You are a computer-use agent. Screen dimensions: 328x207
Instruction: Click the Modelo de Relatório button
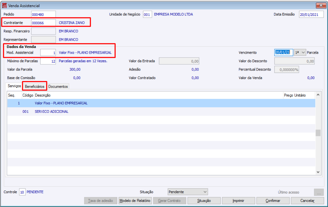pyautogui.click(x=135, y=201)
